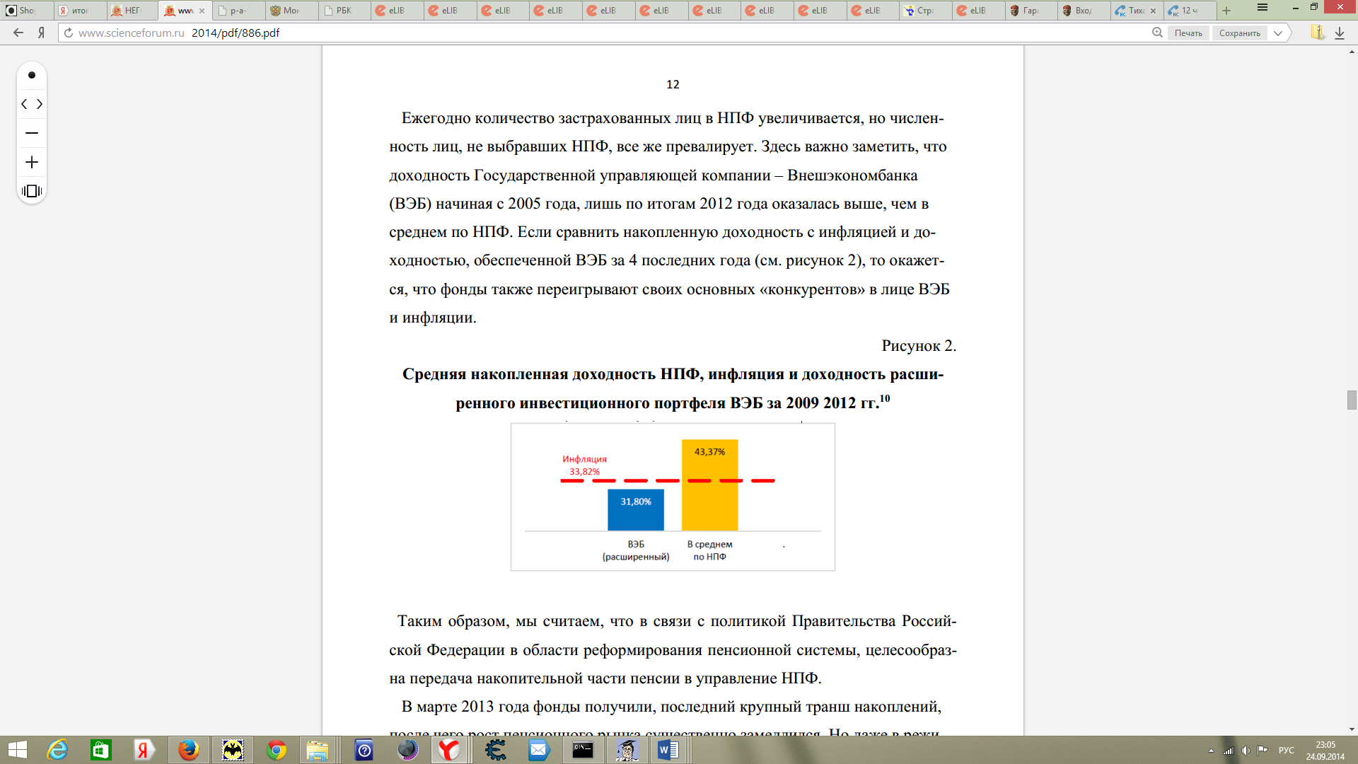Screen dimensions: 1358x764
Task: Select the dot tool in PDF sidebar
Action: [32, 75]
